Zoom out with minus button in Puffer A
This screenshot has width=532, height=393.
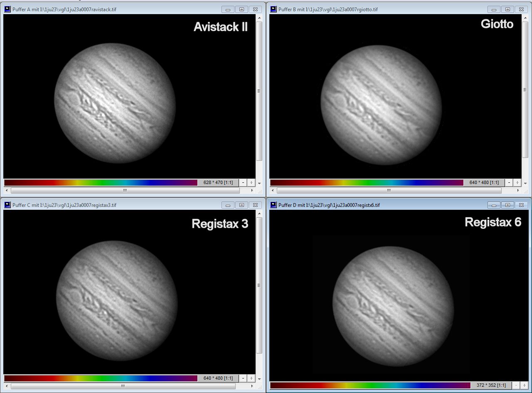[x=244, y=183]
